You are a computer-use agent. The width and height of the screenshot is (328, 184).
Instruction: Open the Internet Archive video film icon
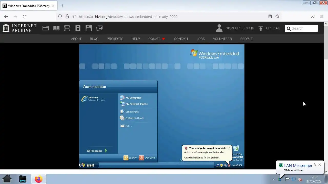point(67,28)
